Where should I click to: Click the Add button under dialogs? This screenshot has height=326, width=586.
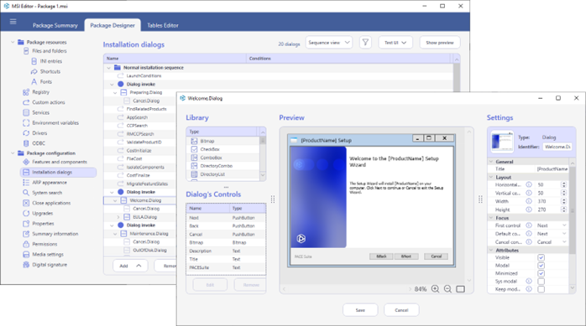(130, 266)
